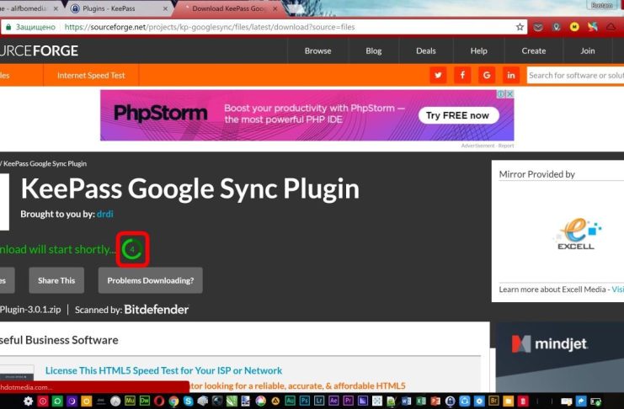Share on LinkedIn via the in icon
624x409 pixels.
pyautogui.click(x=511, y=75)
